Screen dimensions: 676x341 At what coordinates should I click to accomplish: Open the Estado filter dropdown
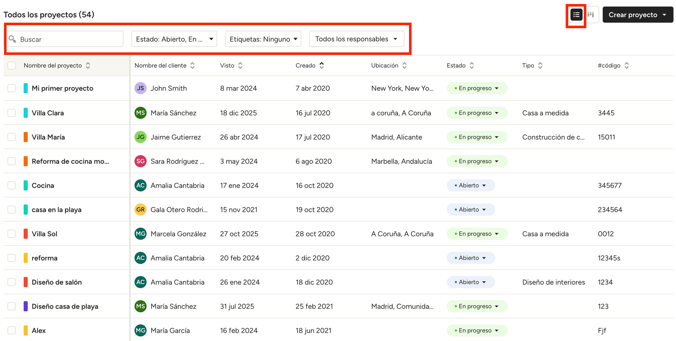(x=174, y=39)
